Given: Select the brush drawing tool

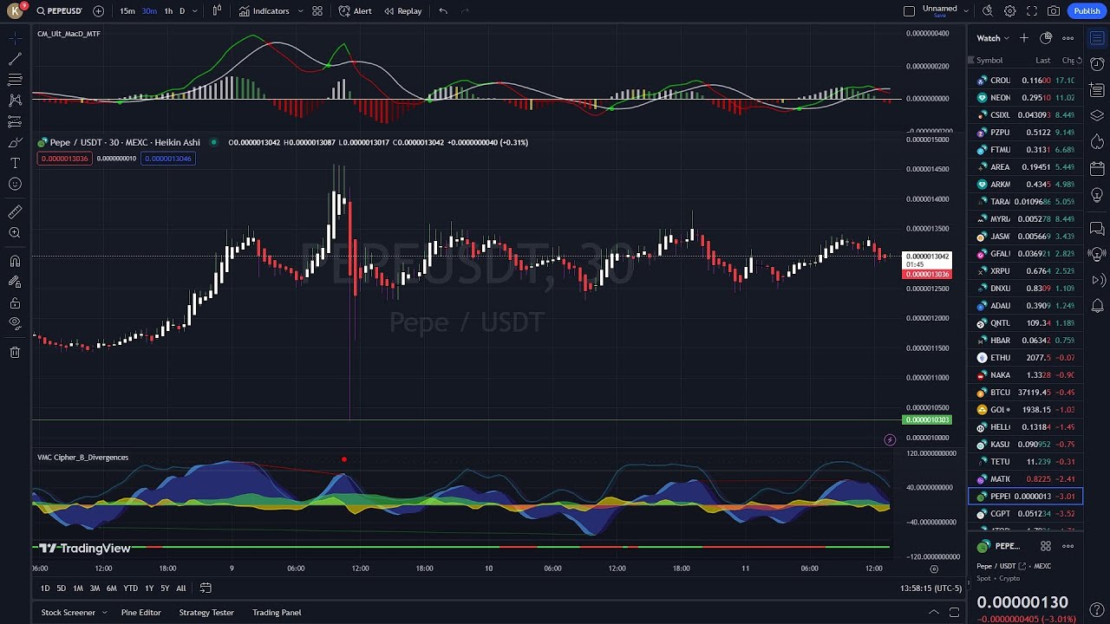Looking at the screenshot, I should click(15, 142).
